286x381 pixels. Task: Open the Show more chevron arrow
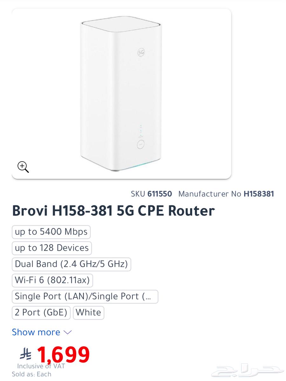(67, 332)
